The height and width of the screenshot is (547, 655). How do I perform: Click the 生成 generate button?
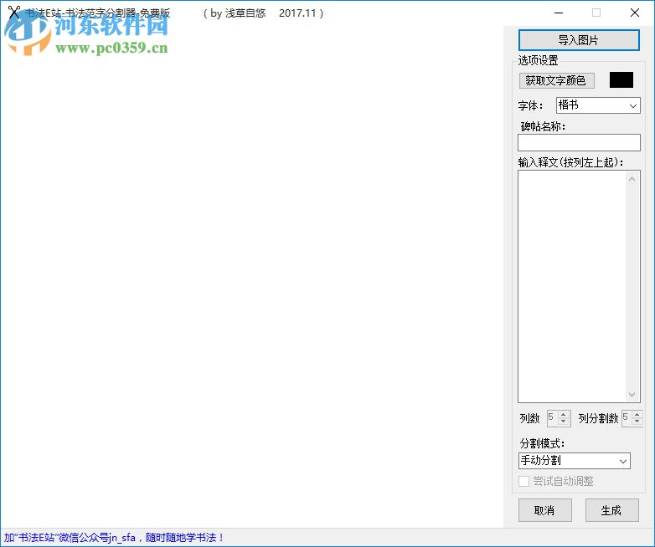tap(611, 510)
